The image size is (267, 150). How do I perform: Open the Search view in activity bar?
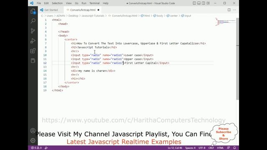point(33,21)
